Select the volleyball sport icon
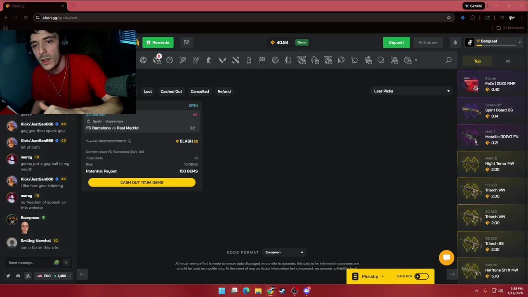 click(x=275, y=60)
